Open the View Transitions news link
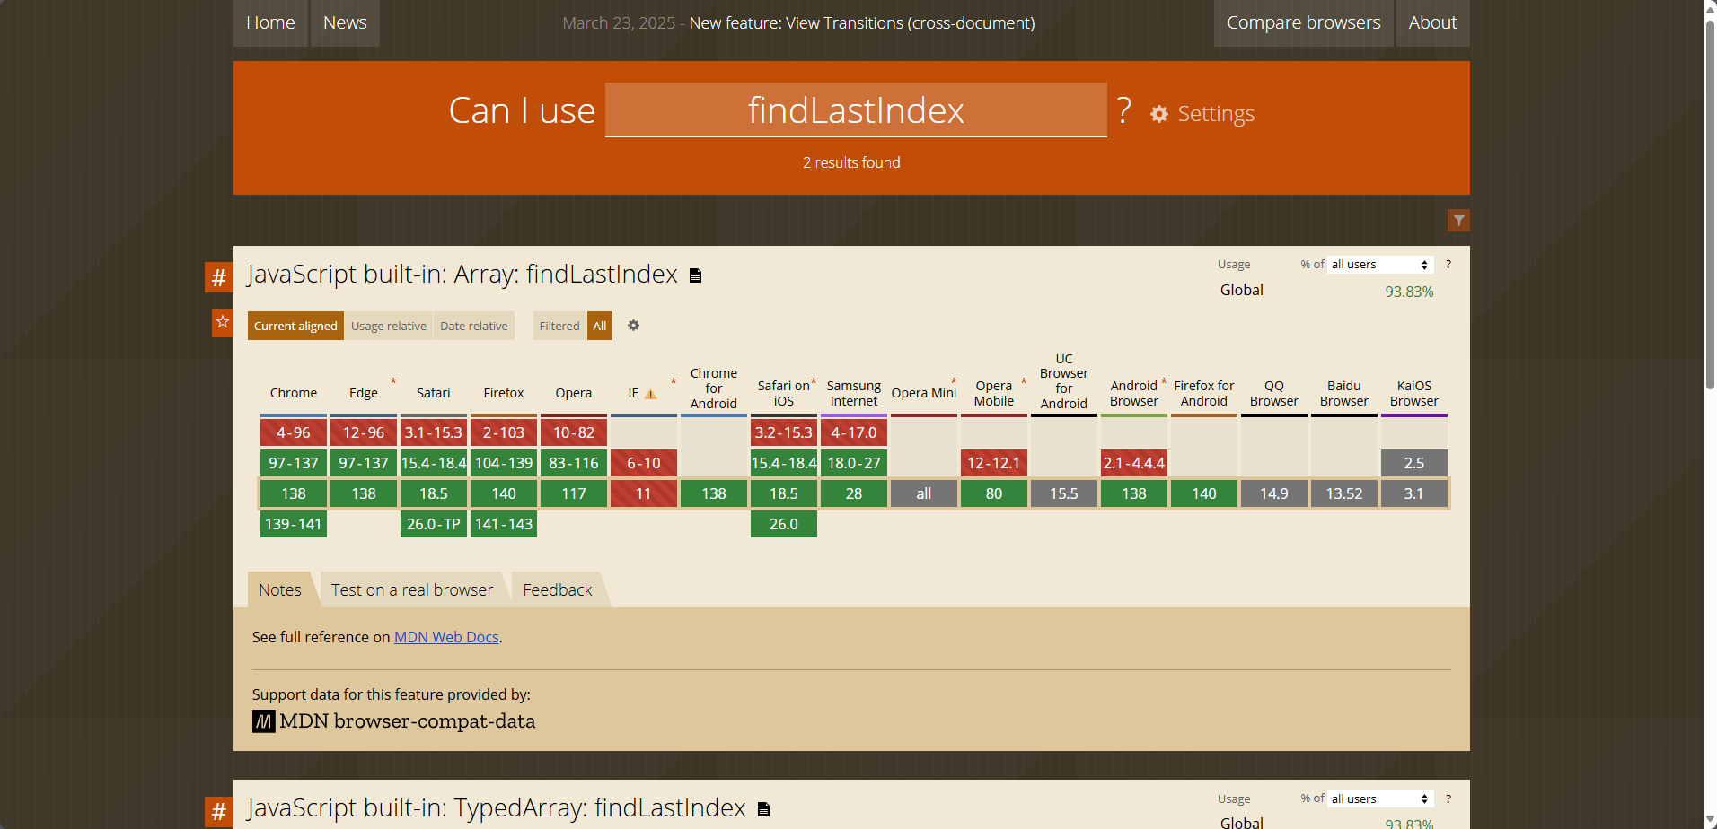Image resolution: width=1717 pixels, height=829 pixels. pos(862,23)
